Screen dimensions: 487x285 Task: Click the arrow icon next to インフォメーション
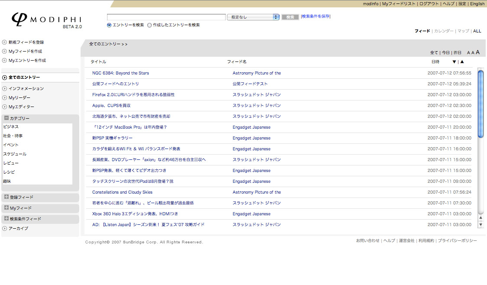coord(4,89)
